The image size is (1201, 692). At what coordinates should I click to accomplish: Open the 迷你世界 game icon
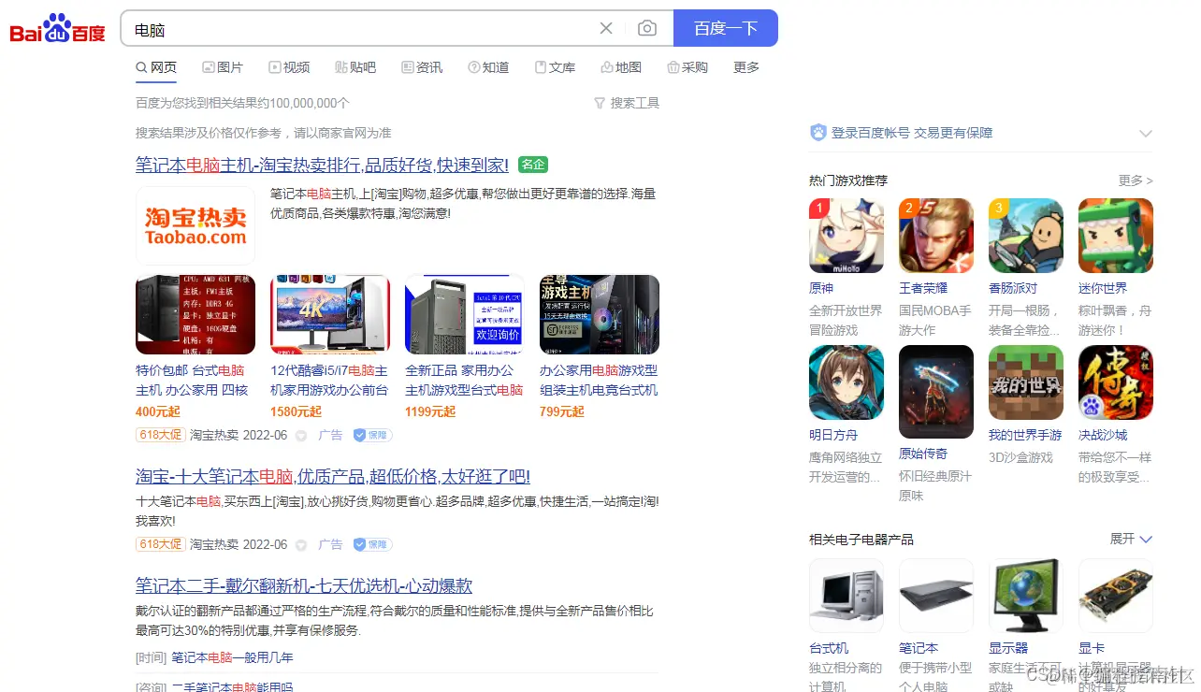click(1116, 236)
